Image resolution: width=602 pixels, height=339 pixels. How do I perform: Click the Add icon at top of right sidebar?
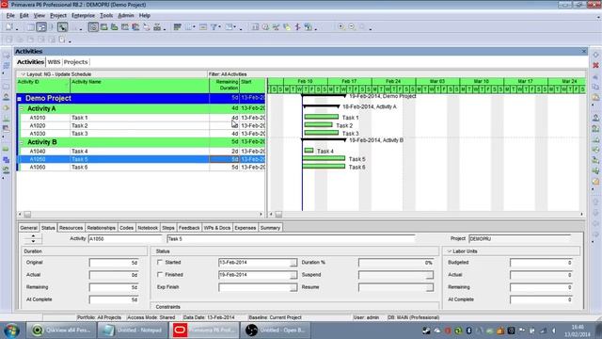(595, 55)
